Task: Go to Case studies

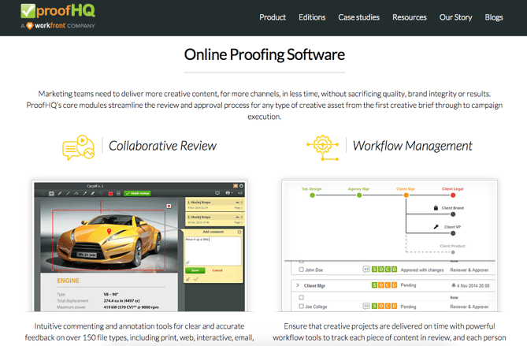Action: tap(358, 17)
